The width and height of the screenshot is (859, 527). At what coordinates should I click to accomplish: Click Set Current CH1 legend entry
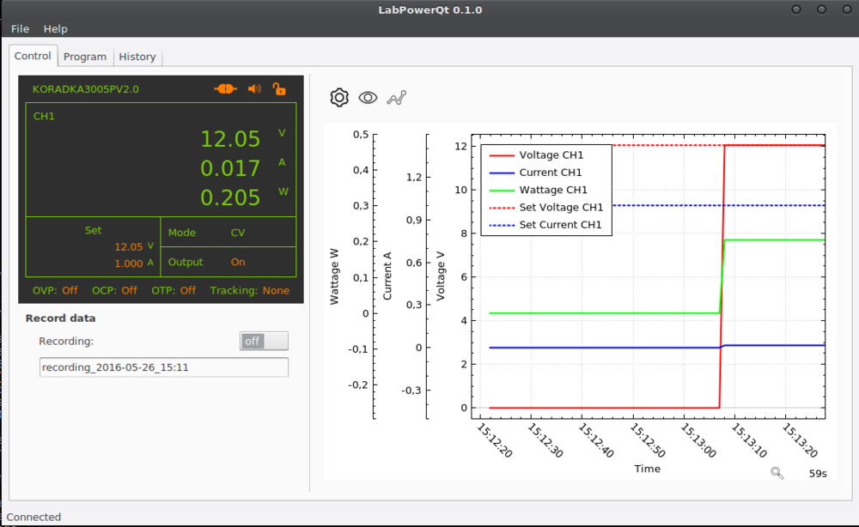(545, 225)
